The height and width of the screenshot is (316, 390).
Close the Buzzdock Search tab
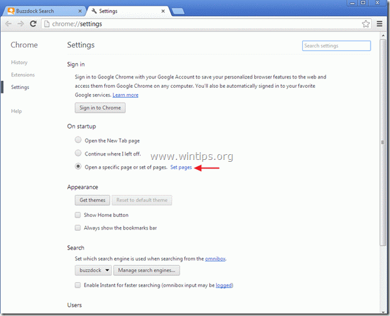pyautogui.click(x=80, y=11)
